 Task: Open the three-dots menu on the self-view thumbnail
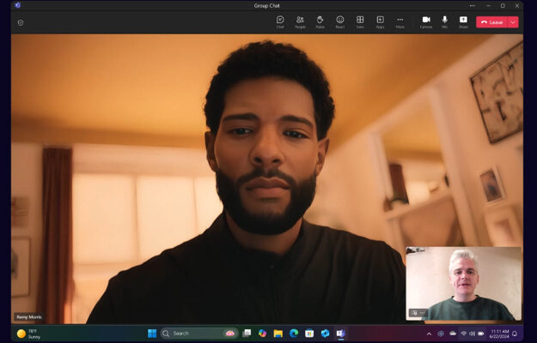(422, 313)
